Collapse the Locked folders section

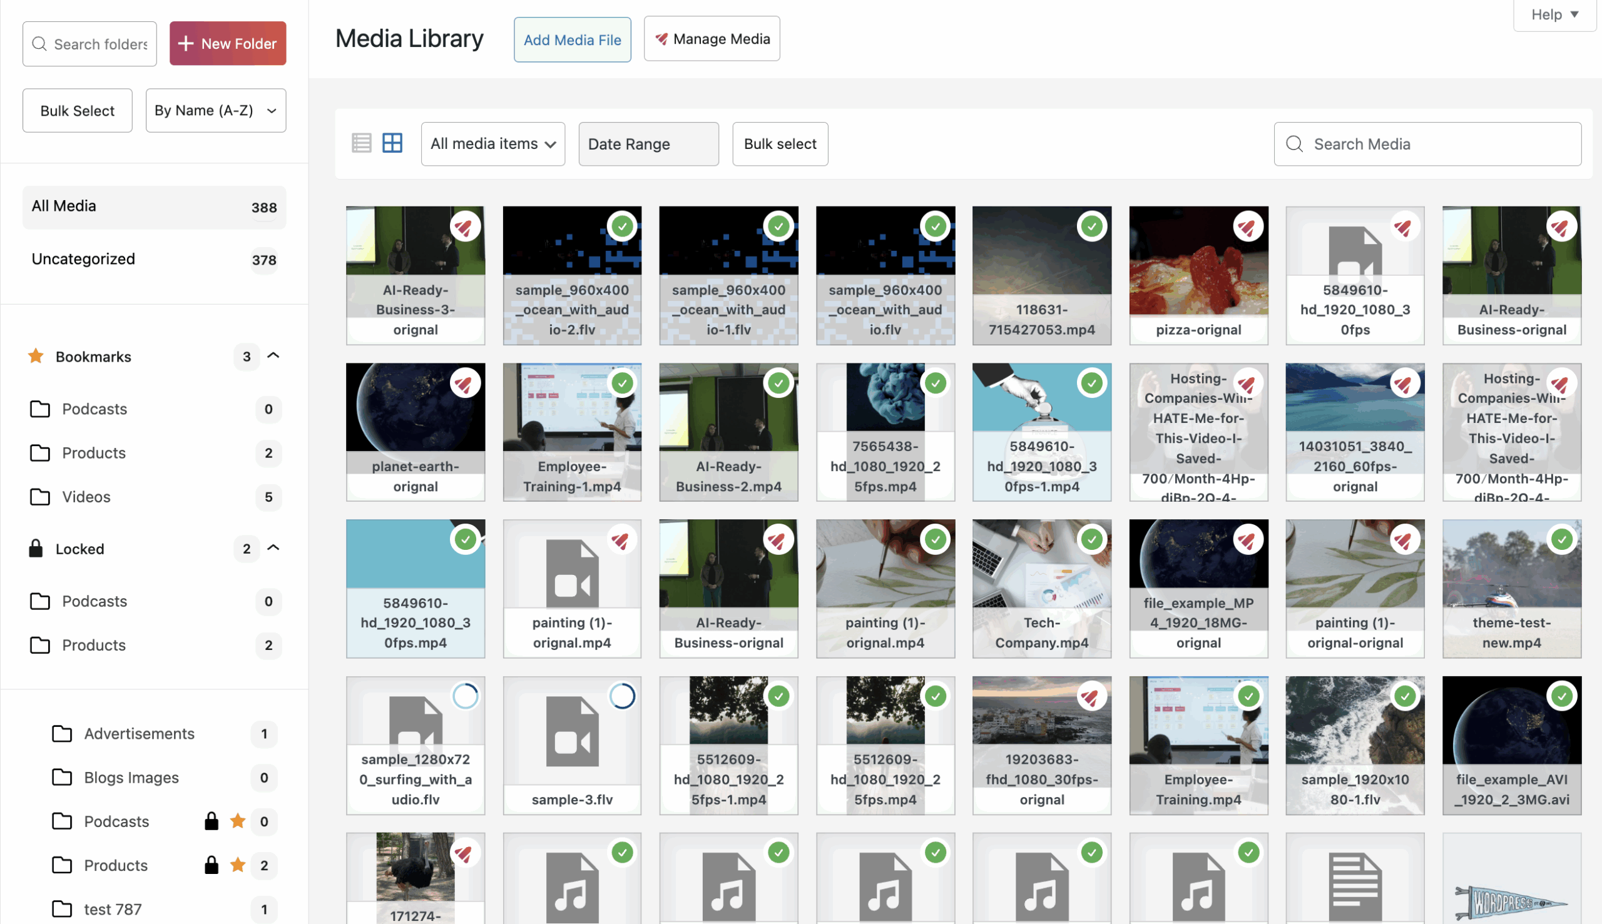click(273, 548)
